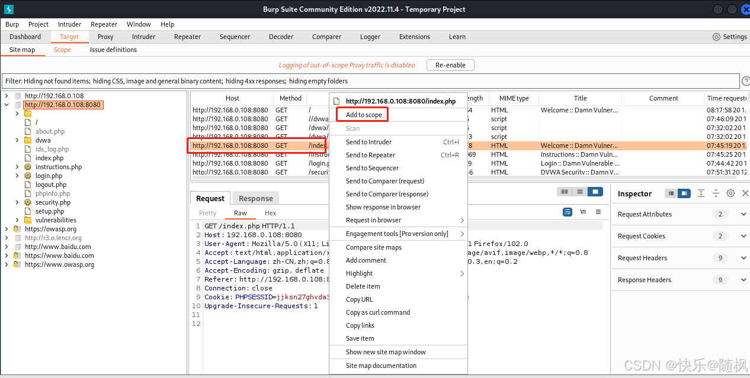The image size is (750, 378).
Task: Select index.php in the site map tree
Action: [49, 158]
